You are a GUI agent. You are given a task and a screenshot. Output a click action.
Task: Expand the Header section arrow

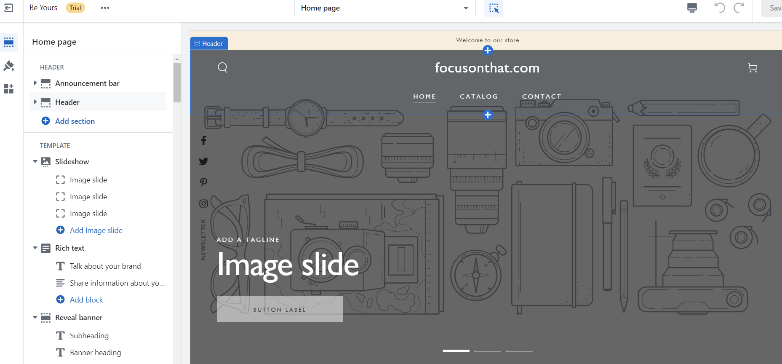tap(35, 102)
